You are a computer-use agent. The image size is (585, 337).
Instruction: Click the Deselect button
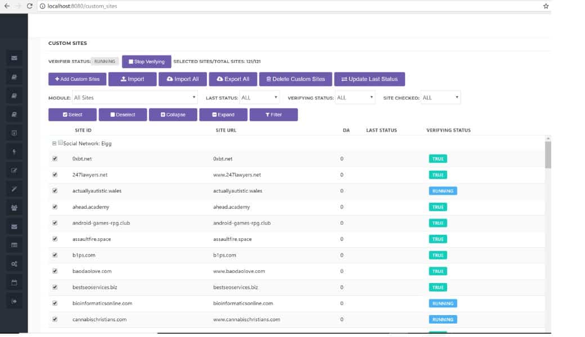pyautogui.click(x=123, y=115)
